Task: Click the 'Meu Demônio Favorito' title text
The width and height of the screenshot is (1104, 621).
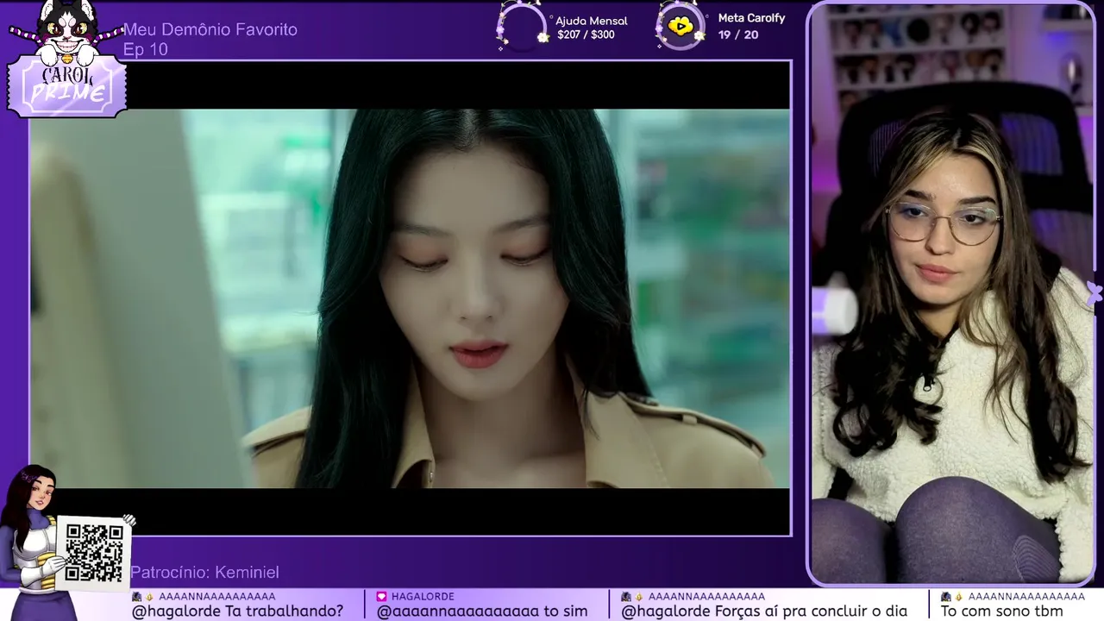Action: [x=210, y=30]
